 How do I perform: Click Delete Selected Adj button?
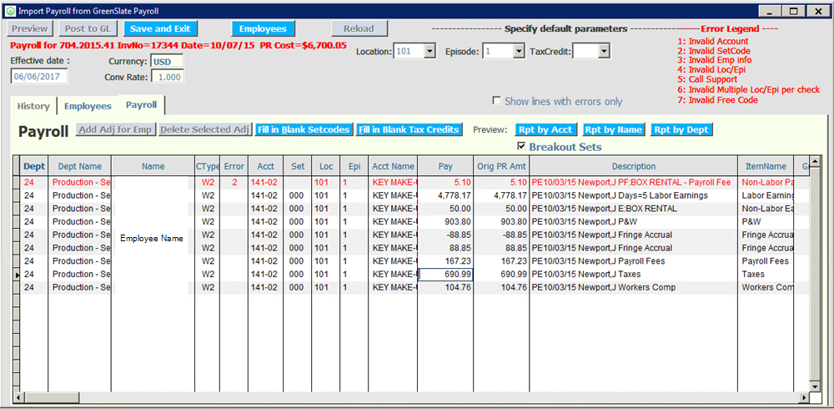coord(205,129)
